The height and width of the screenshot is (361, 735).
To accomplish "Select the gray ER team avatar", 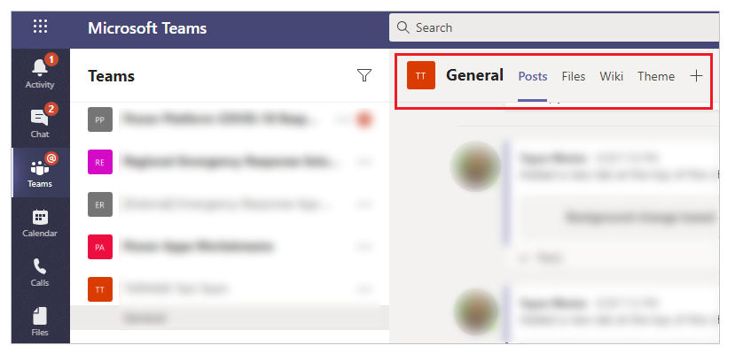I will (x=100, y=204).
